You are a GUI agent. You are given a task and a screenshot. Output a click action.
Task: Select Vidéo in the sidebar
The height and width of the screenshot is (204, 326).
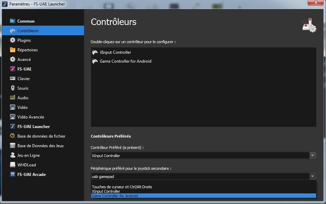(x=43, y=107)
